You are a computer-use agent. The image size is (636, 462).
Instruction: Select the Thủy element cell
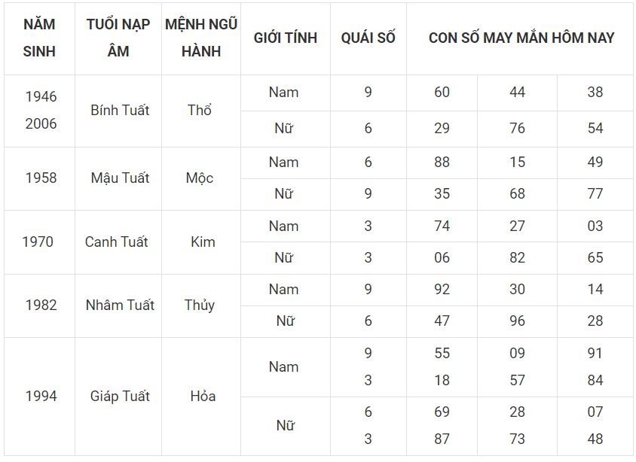pyautogui.click(x=200, y=305)
